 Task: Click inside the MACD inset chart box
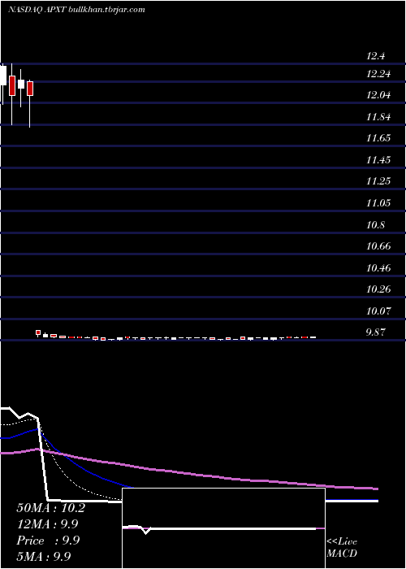pyautogui.click(x=223, y=528)
